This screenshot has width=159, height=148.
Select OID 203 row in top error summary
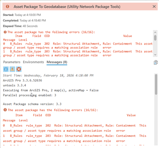point(78,53)
